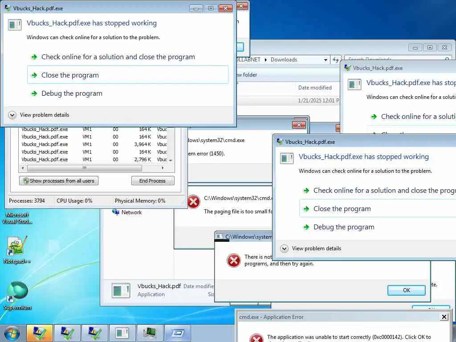Click the cmd console taskbar icon
The height and width of the screenshot is (342, 456).
[x=177, y=333]
